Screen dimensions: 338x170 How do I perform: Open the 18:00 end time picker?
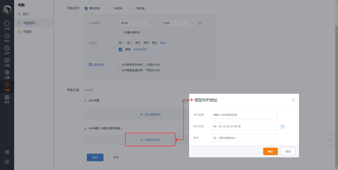coord(178,23)
